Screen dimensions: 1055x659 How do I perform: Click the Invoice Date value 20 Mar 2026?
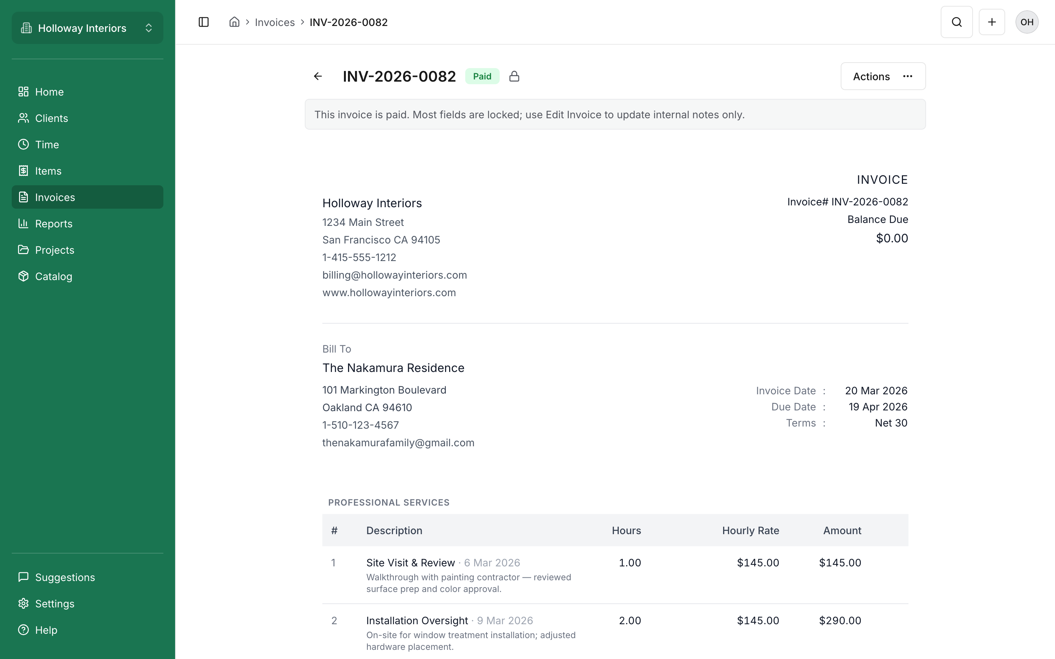click(x=876, y=391)
